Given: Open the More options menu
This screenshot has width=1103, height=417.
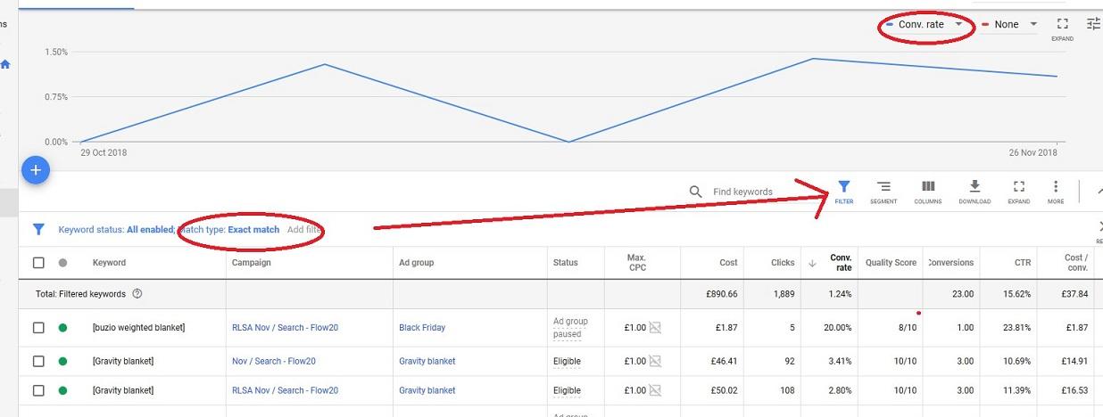Looking at the screenshot, I should click(x=1056, y=188).
